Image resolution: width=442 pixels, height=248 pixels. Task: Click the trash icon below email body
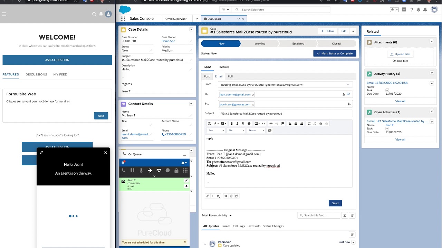[x=231, y=196]
